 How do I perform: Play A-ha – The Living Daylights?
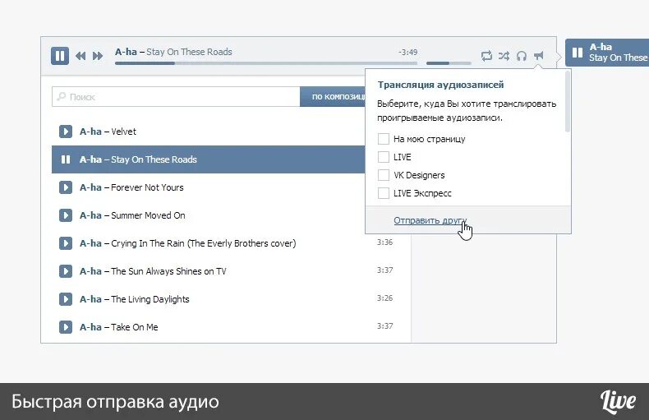[66, 299]
